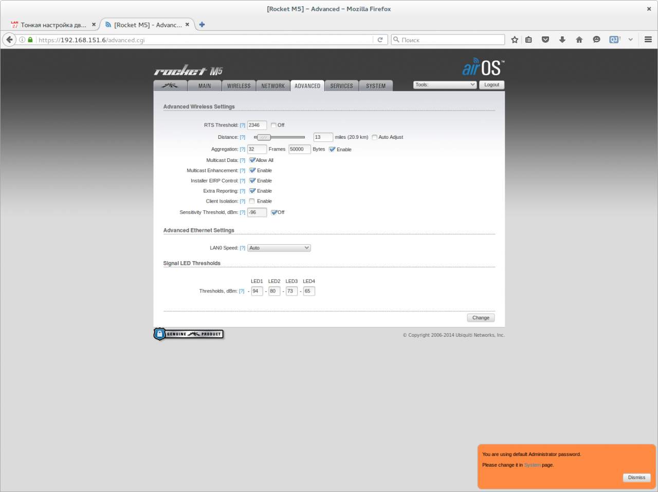Open the Tools dropdown
Viewport: 658px width, 492px height.
point(445,85)
